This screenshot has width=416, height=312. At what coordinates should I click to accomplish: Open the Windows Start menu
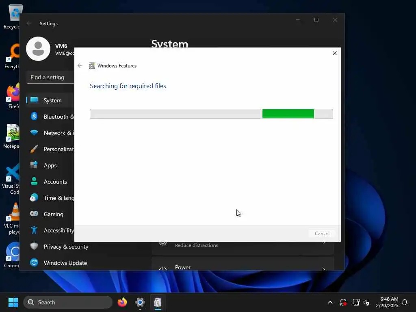pyautogui.click(x=13, y=302)
